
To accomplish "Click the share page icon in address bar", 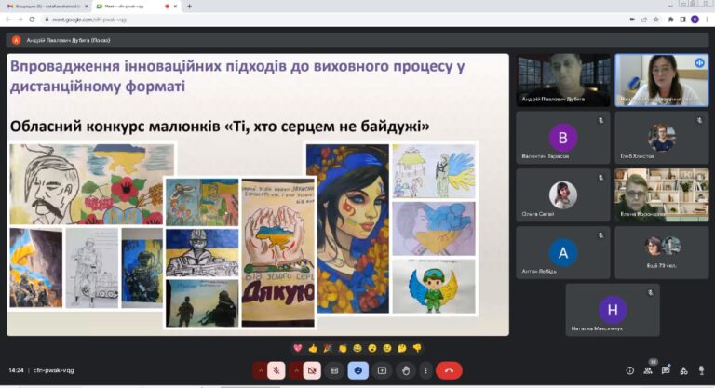I will [644, 20].
